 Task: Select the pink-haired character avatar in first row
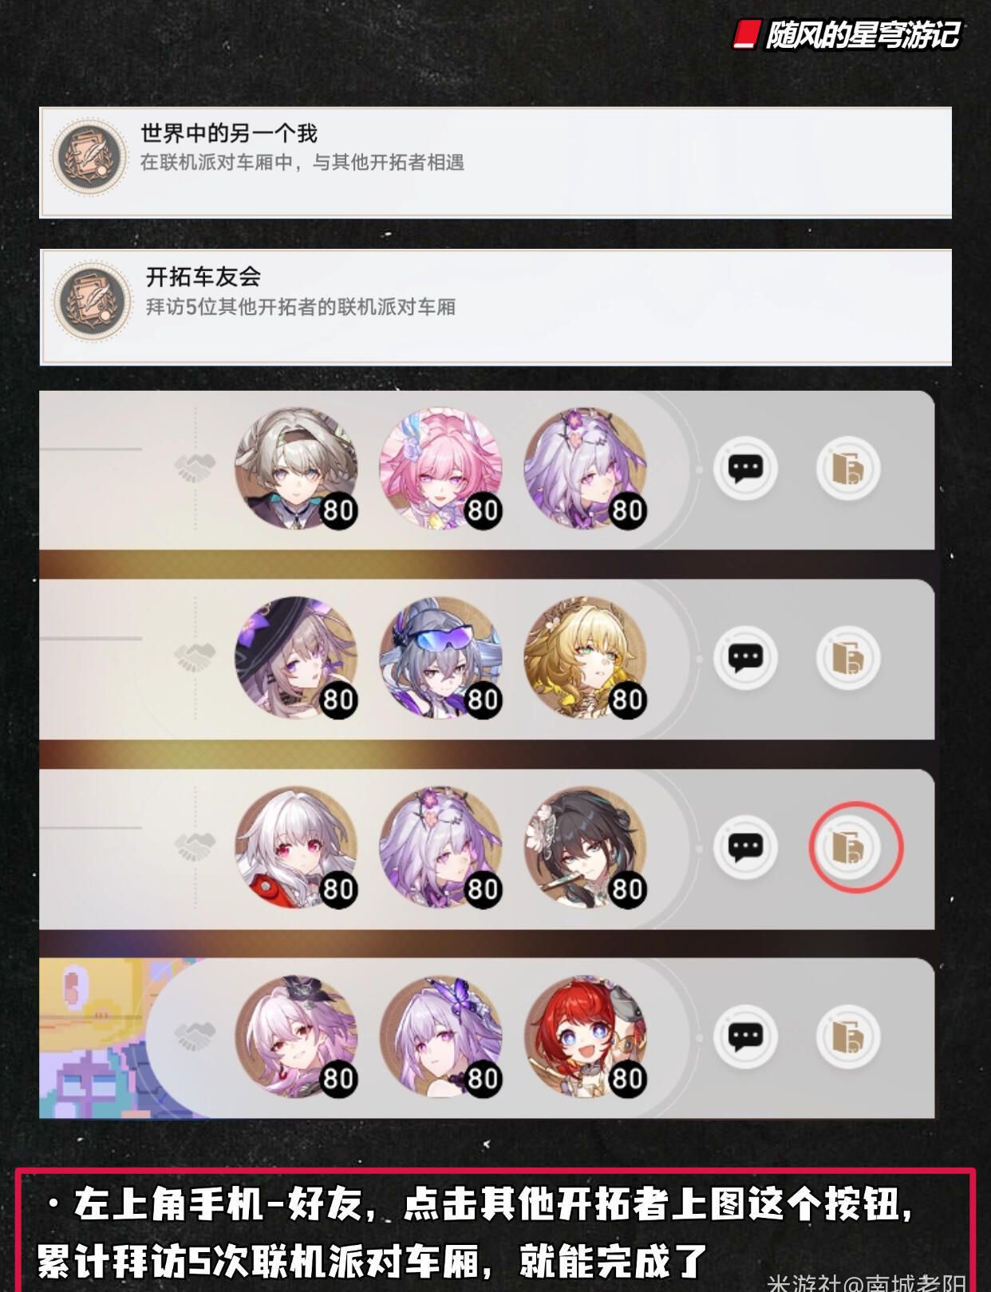441,469
